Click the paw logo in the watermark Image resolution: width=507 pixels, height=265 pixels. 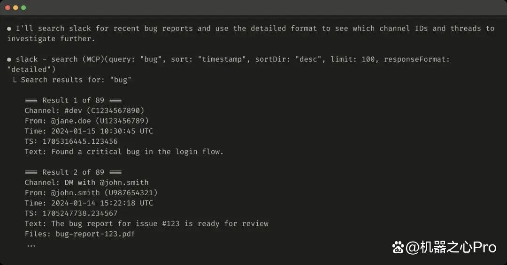click(x=398, y=248)
